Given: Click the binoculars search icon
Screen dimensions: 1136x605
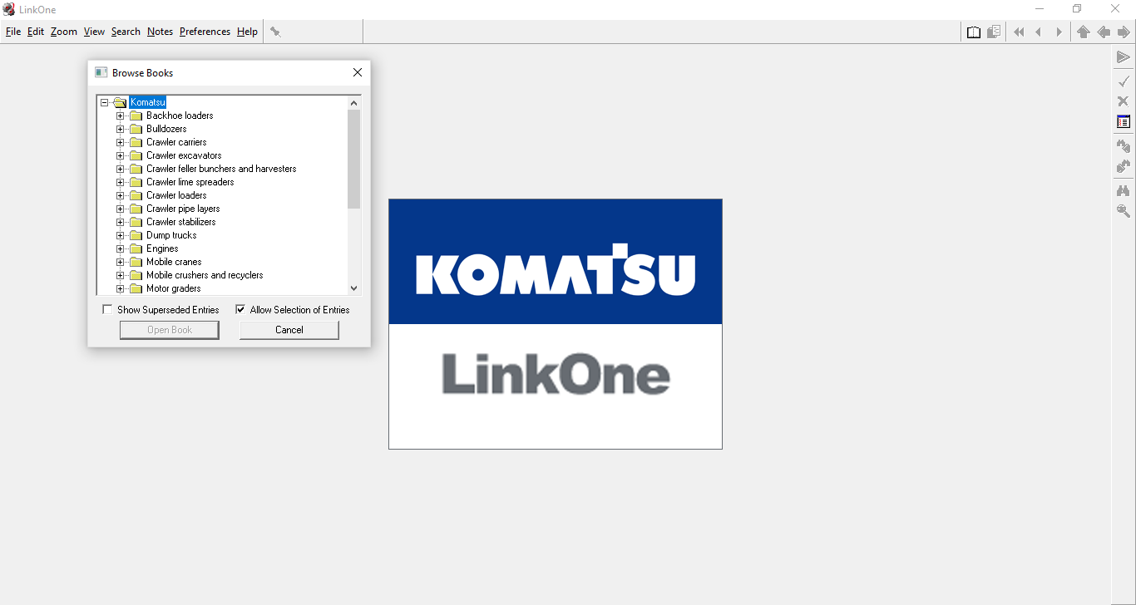Looking at the screenshot, I should [x=1124, y=190].
